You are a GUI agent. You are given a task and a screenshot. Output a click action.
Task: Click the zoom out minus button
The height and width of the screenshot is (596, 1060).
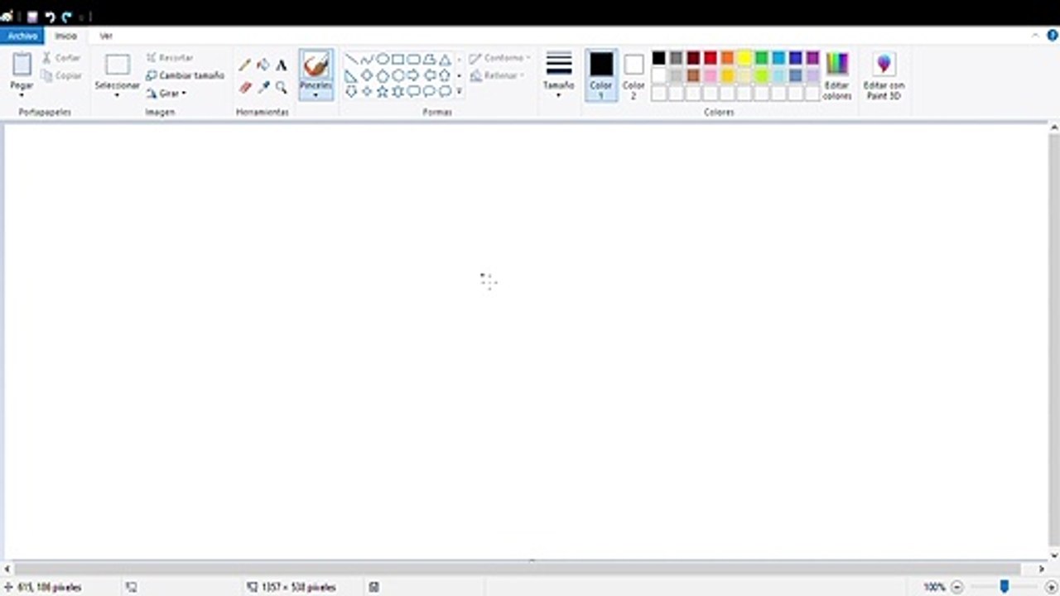956,587
